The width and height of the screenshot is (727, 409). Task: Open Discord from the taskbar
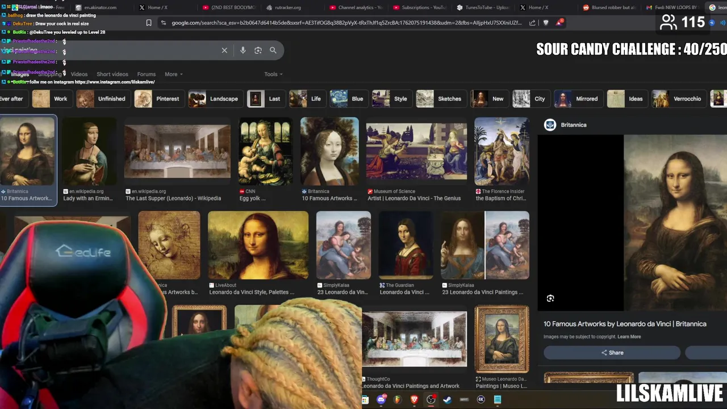(381, 399)
